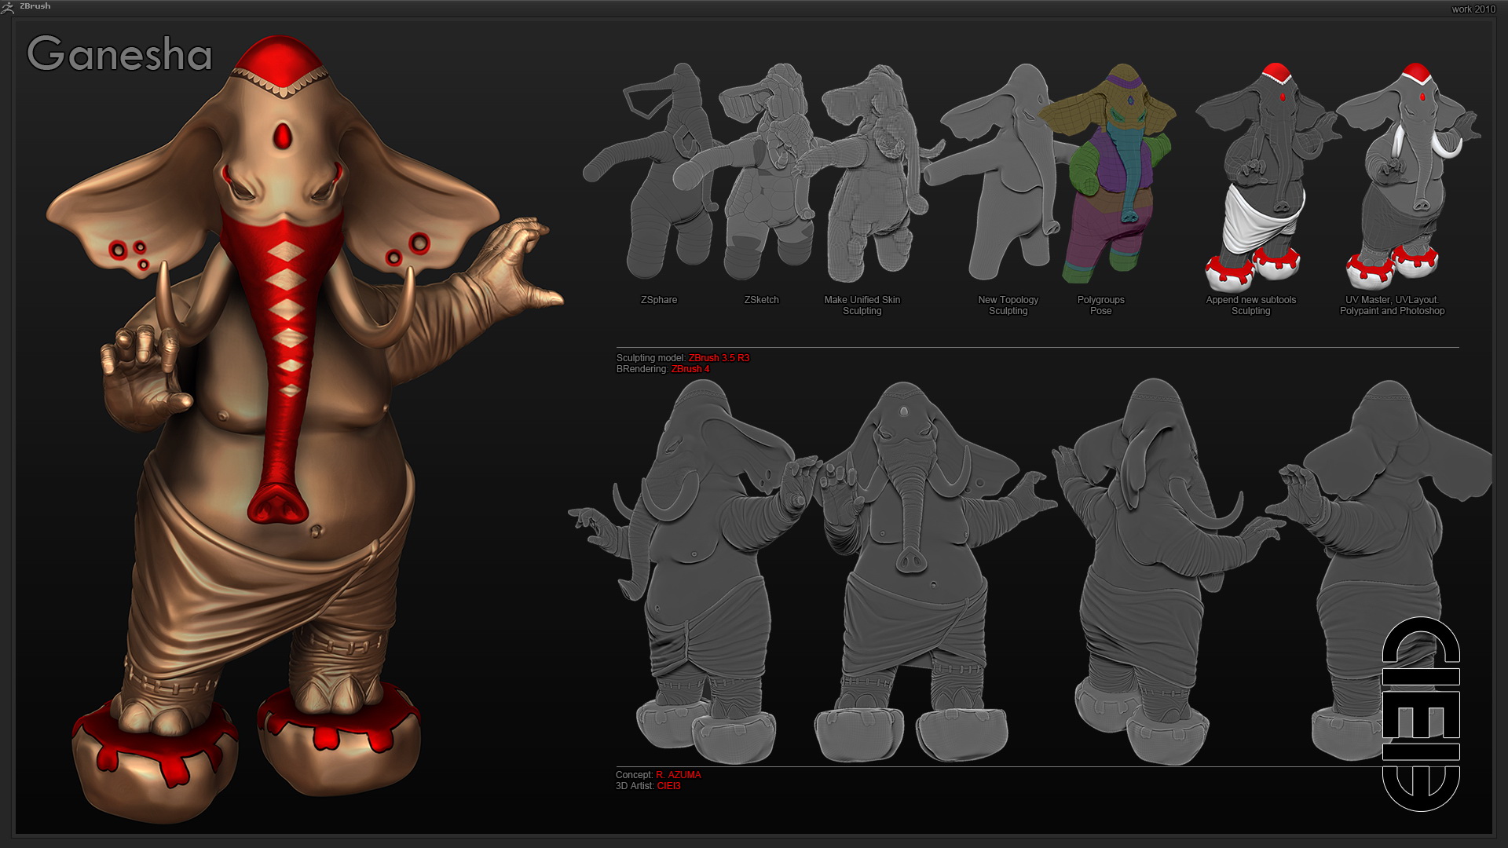
Task: Click the 'Make Unified Skin Sculpting' label
Action: (x=862, y=305)
